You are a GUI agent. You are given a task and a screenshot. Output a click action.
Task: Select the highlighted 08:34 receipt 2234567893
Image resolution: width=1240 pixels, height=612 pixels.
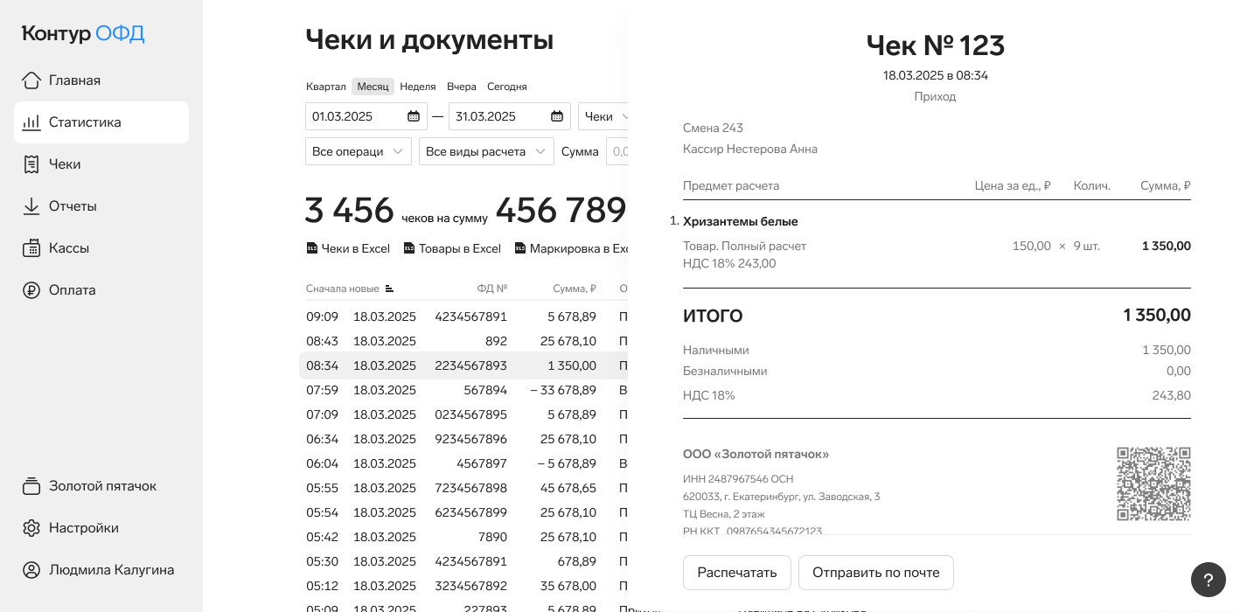pyautogui.click(x=463, y=365)
